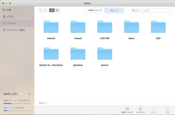
Task: Open the Music folder
Action: click(x=132, y=27)
